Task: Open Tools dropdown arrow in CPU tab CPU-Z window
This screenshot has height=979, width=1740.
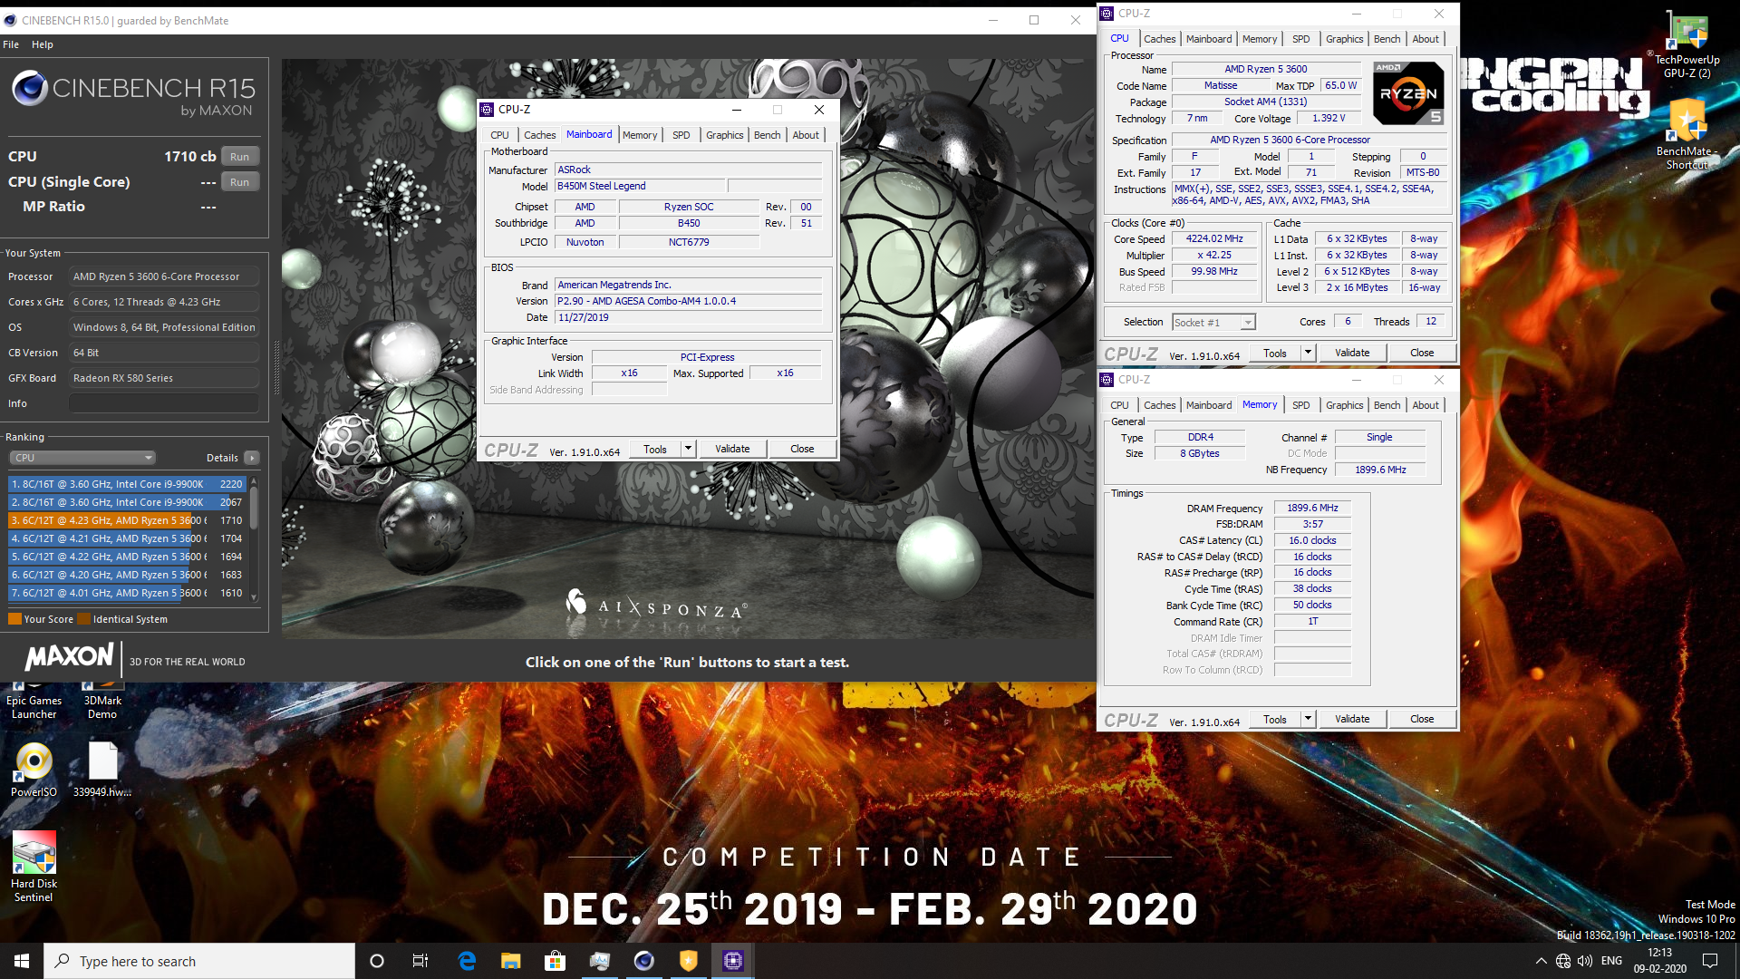Action: 1308,353
